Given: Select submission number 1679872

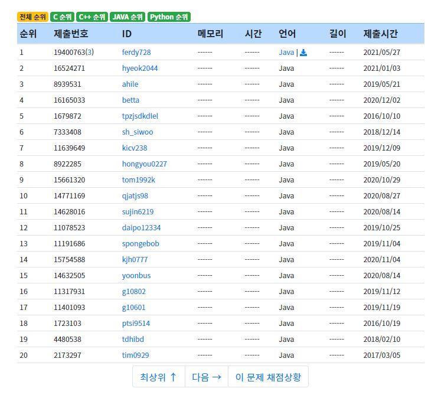Looking at the screenshot, I should click(x=67, y=116).
